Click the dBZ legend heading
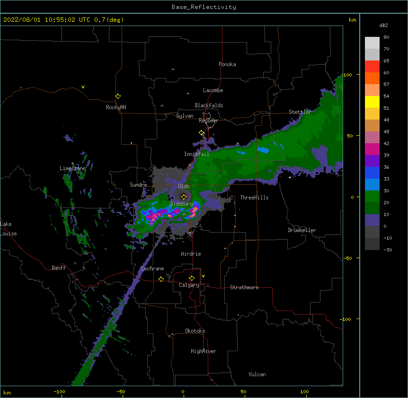408x398 pixels. (x=383, y=26)
